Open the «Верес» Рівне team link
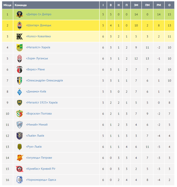This screenshot has height=187, width=177. (x=35, y=70)
